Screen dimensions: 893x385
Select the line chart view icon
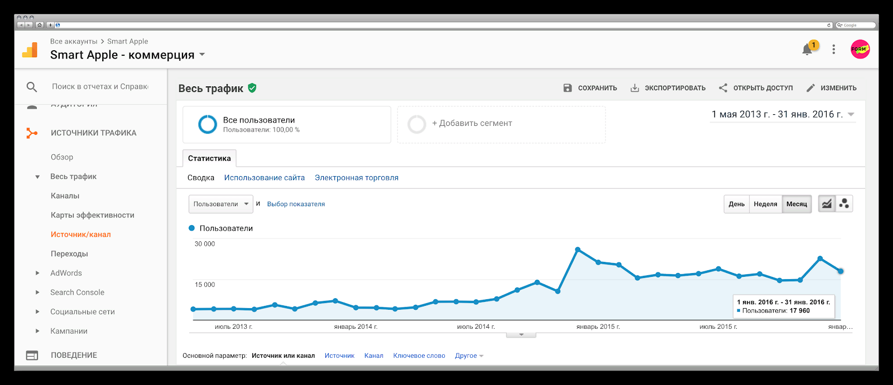click(827, 204)
